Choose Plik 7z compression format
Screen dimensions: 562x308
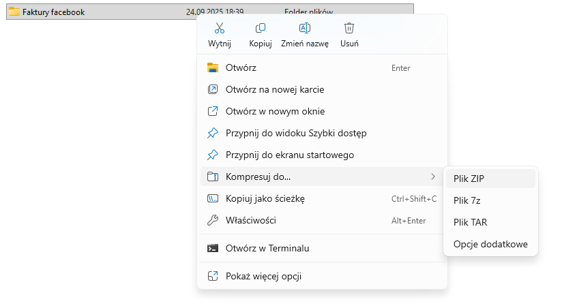467,200
